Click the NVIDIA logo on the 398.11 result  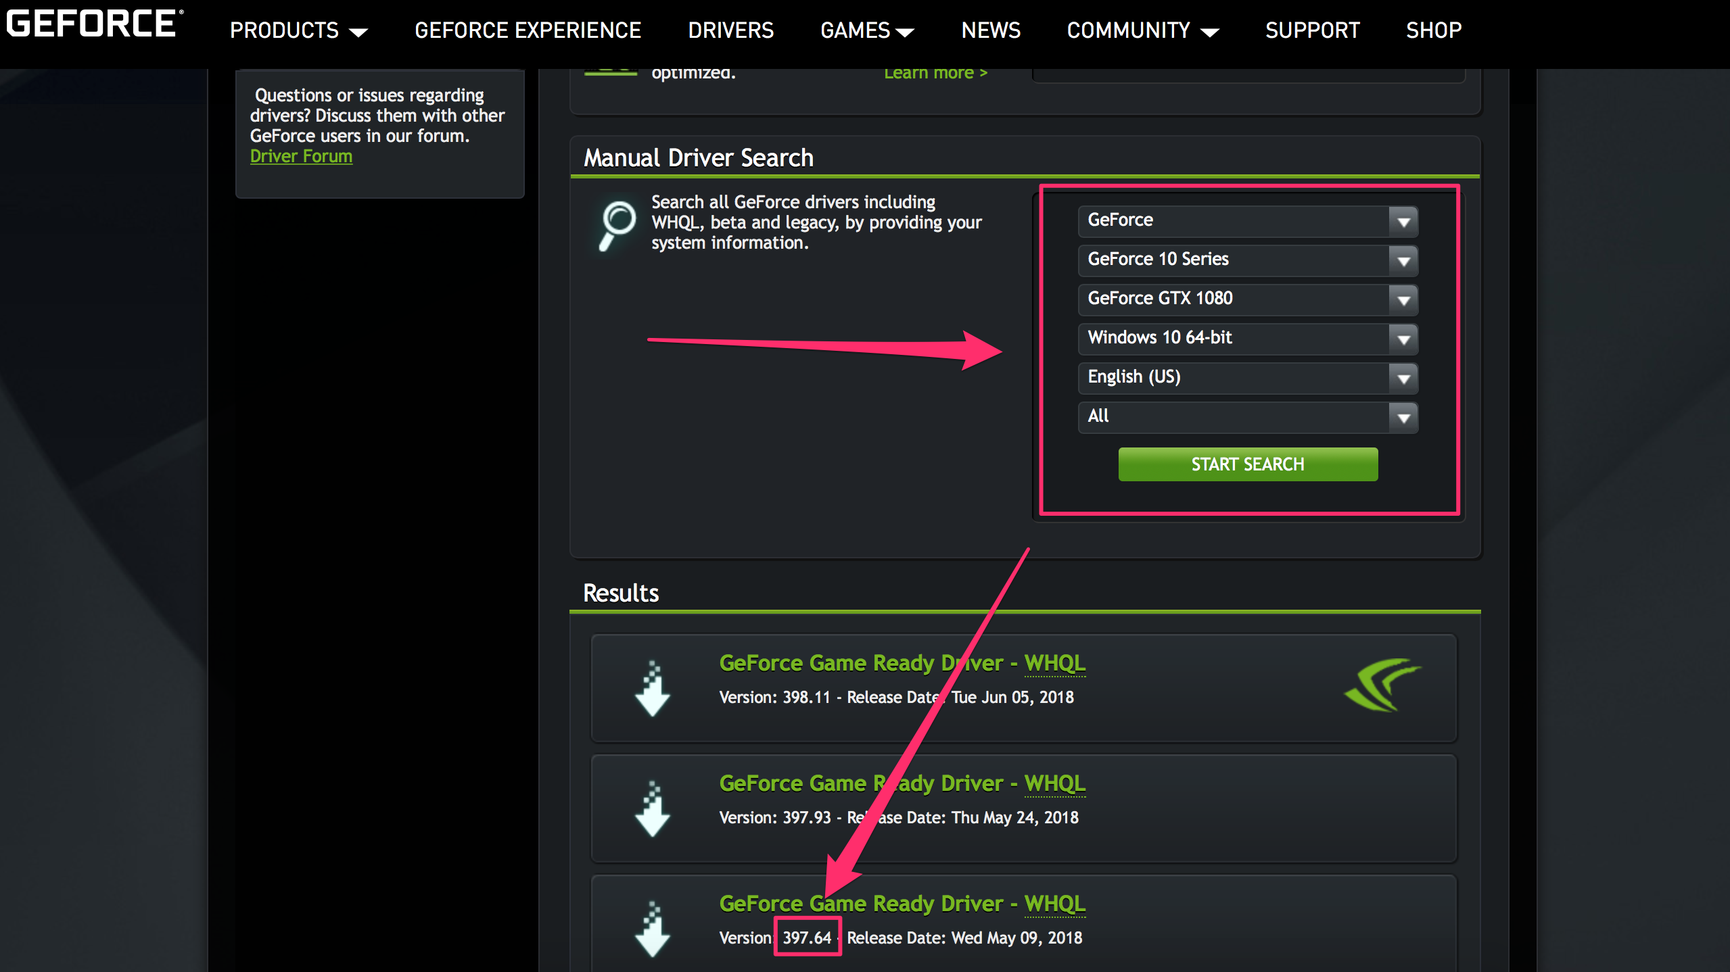pos(1382,685)
